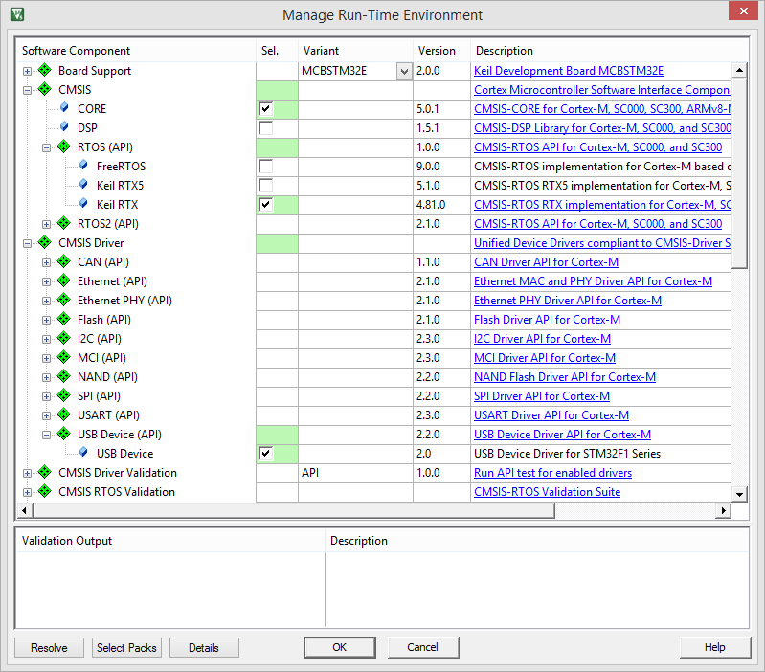Click the CAN (API) green diamond icon
765x672 pixels.
coord(64,262)
